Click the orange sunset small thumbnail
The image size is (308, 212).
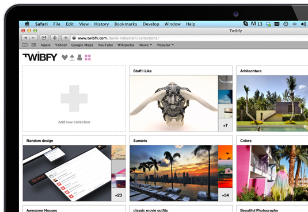tap(225, 152)
